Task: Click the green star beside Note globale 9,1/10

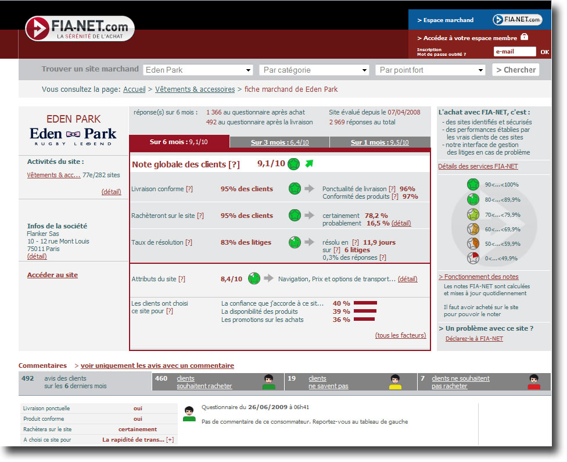Action: (293, 164)
